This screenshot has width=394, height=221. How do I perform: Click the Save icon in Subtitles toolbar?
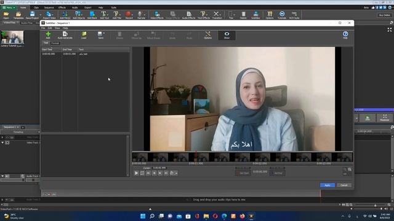[100, 35]
